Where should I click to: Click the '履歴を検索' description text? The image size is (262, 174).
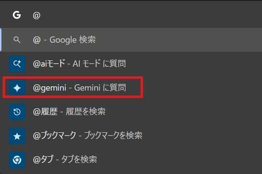86,112
